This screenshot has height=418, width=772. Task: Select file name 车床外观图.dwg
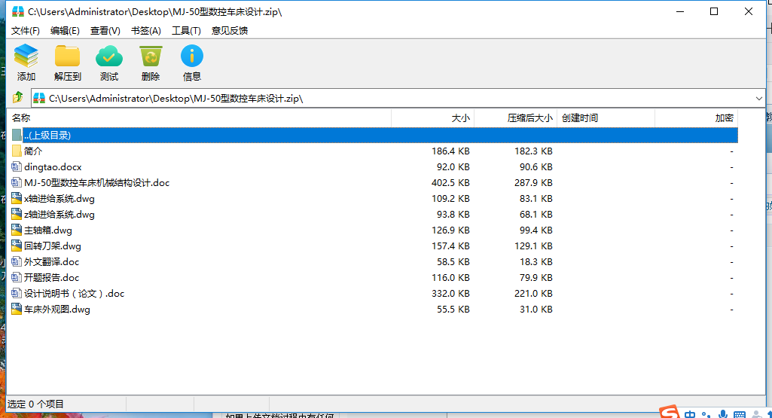coord(56,309)
